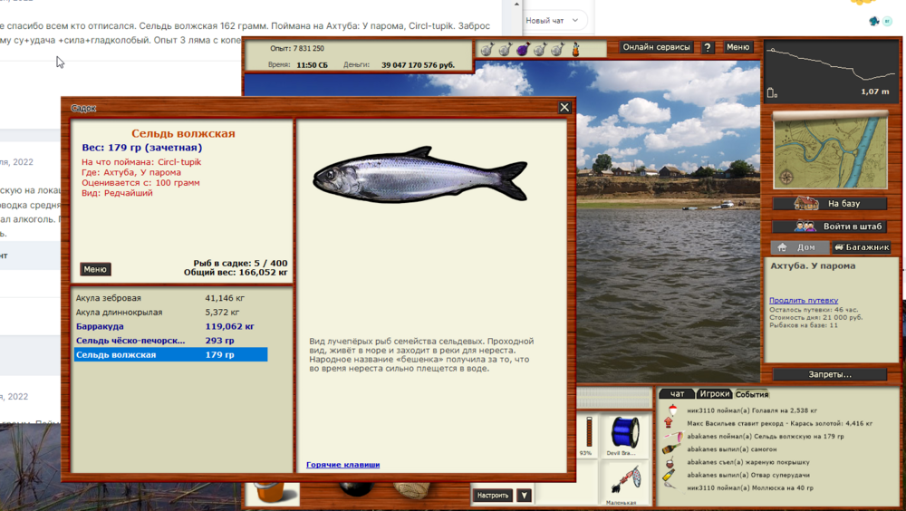Click the orange bottle icon in potion bar
The image size is (906, 511).
click(575, 49)
